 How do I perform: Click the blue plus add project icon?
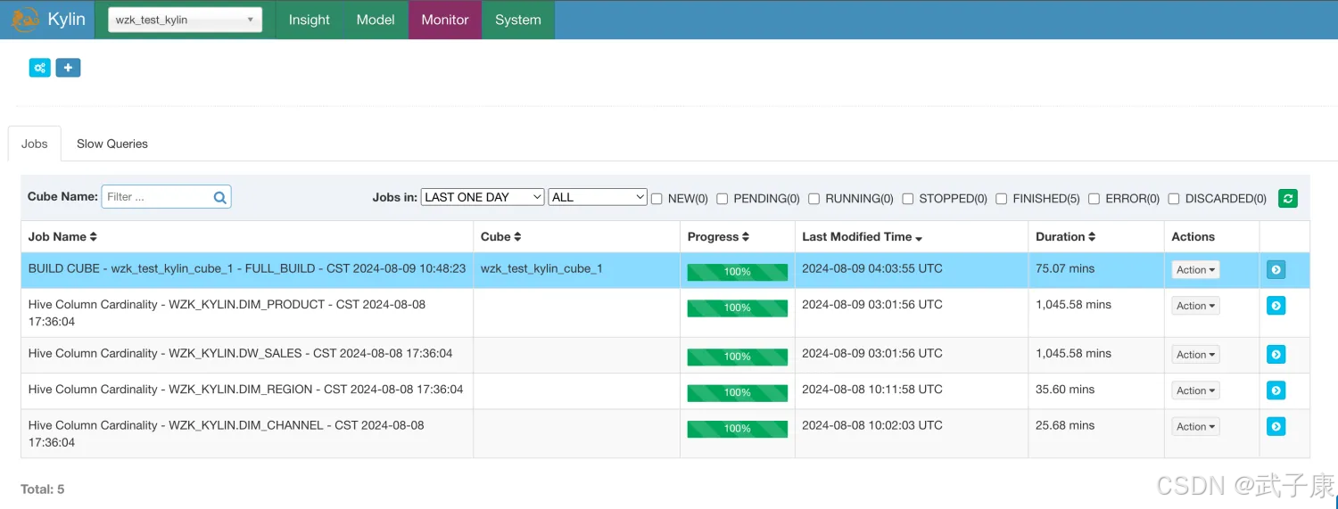pyautogui.click(x=68, y=68)
